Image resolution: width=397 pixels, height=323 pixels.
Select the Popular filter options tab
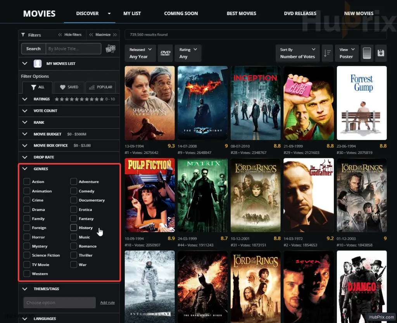click(x=100, y=87)
